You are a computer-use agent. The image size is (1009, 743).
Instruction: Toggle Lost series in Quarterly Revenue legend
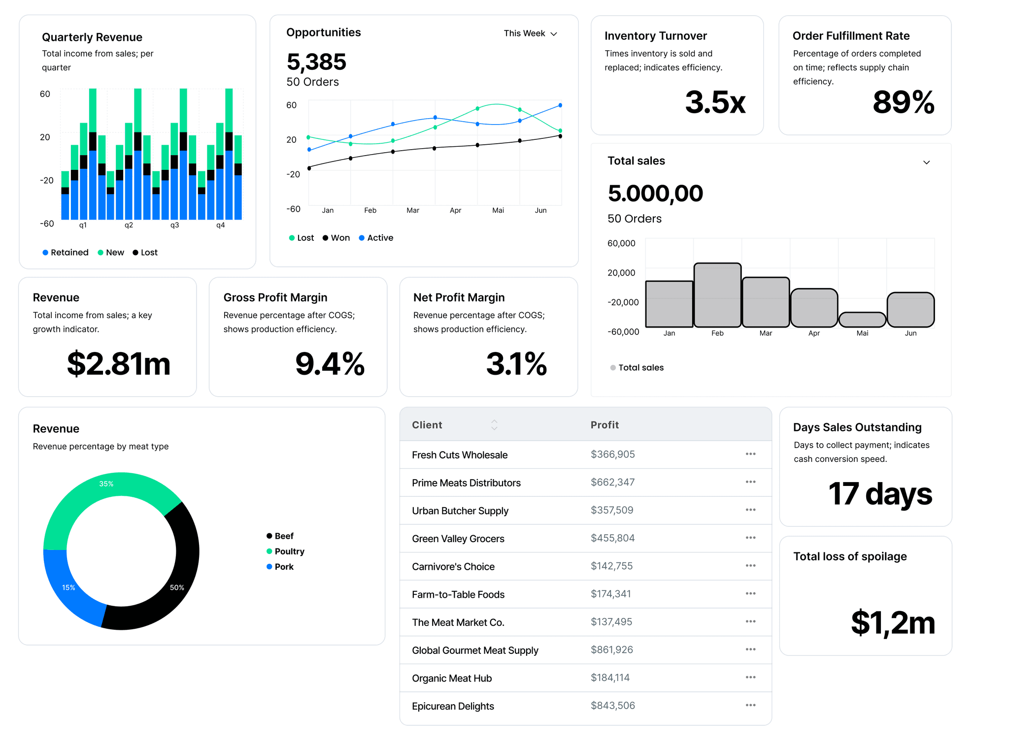pyautogui.click(x=145, y=253)
